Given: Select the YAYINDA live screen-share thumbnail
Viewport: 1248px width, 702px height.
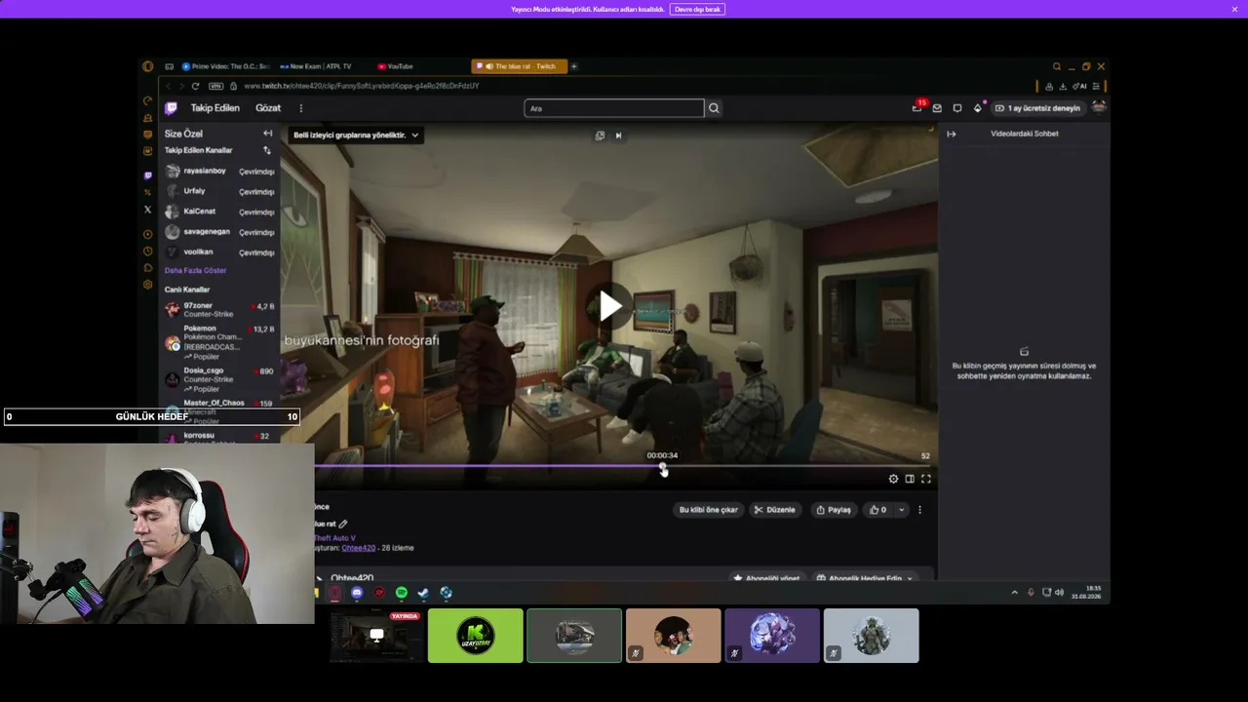Looking at the screenshot, I should (376, 636).
